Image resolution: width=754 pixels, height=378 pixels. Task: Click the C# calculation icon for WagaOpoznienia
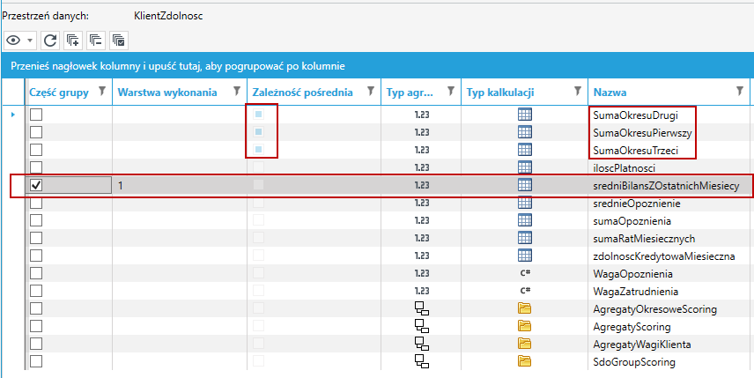pos(525,273)
